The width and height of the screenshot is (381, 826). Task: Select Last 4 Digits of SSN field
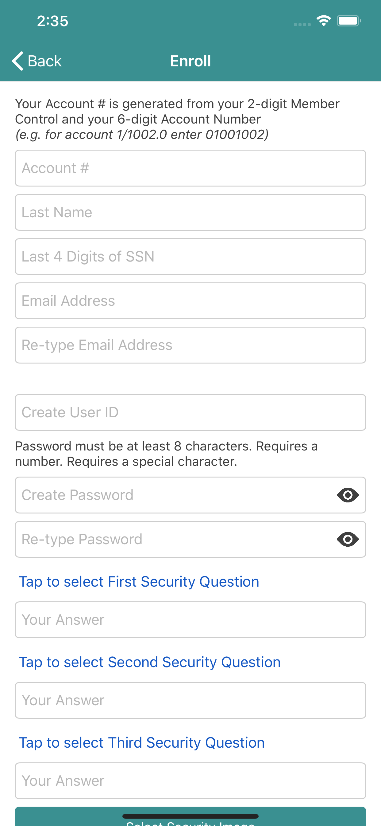190,257
